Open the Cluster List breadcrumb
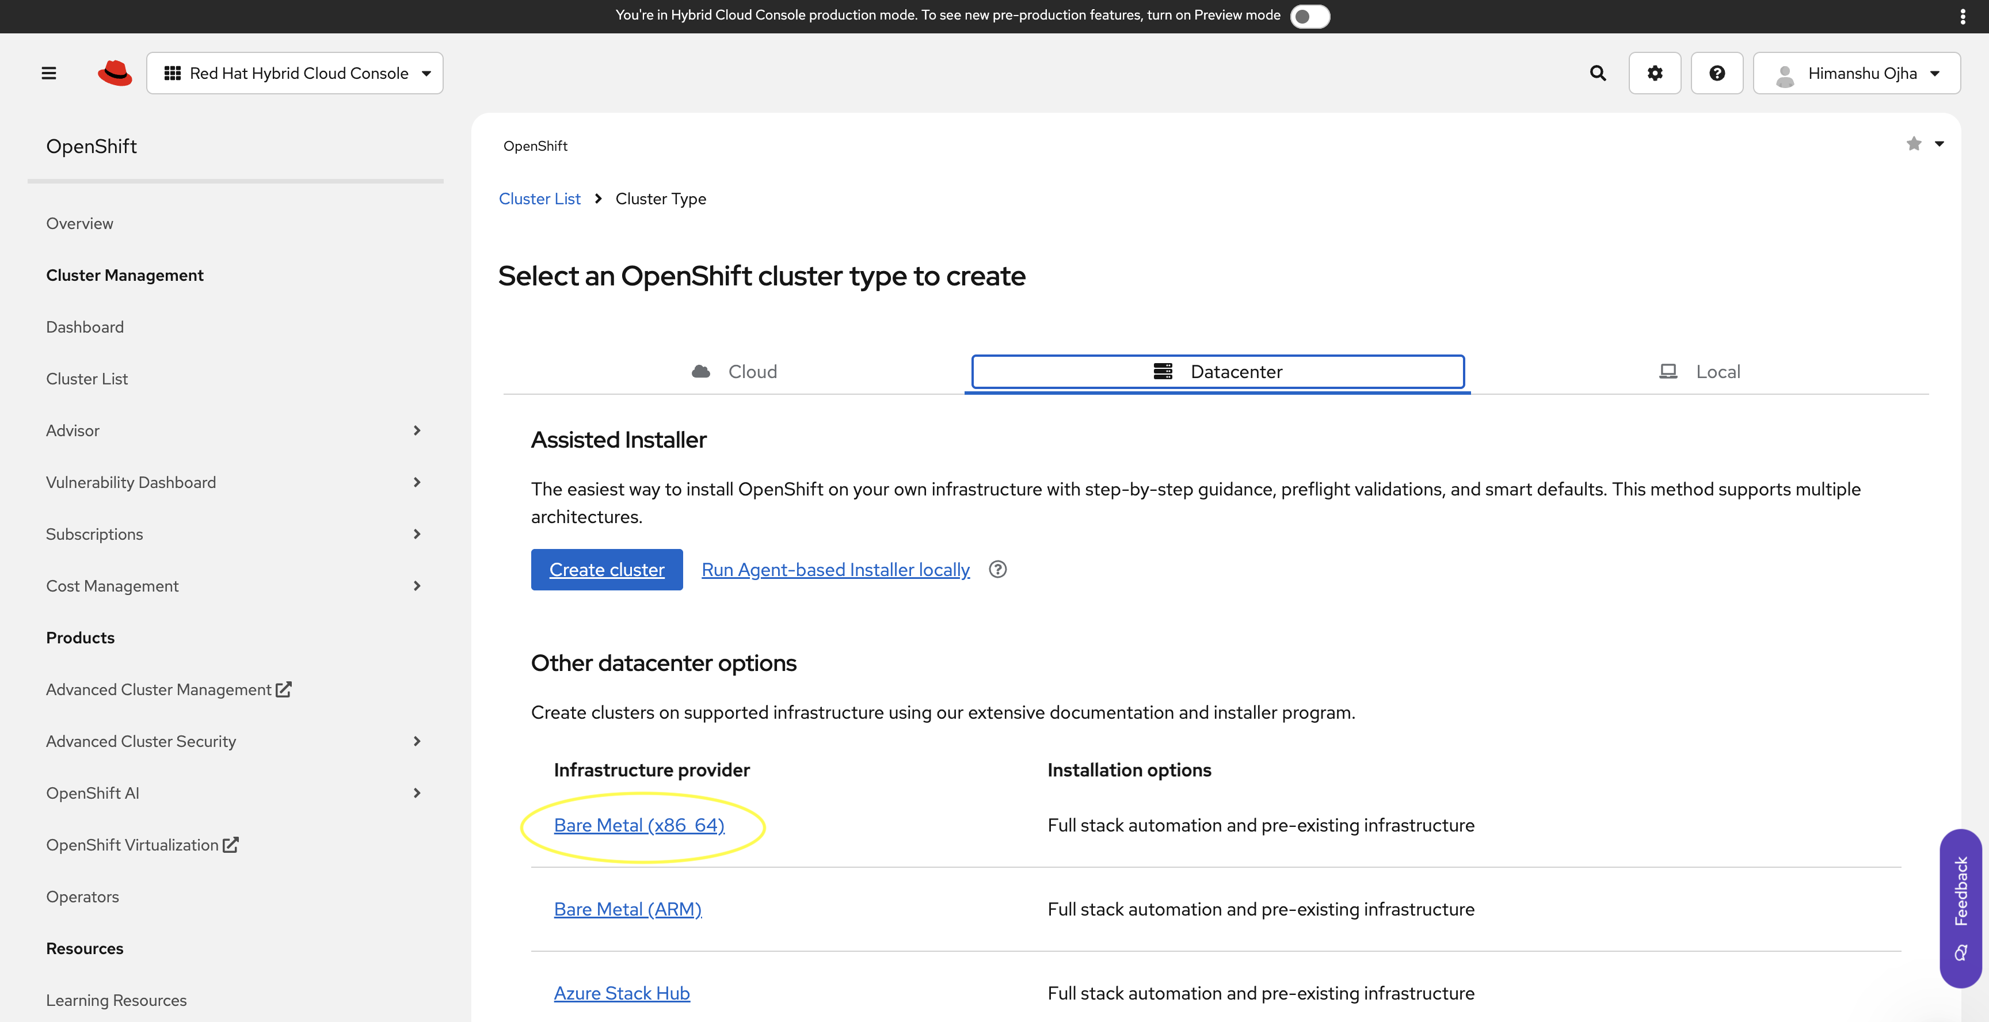 click(x=540, y=199)
